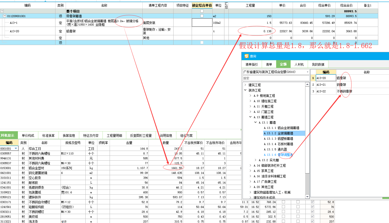389x223 pixels.
Task: Switch to 单价构成 tab
Action: [28, 136]
